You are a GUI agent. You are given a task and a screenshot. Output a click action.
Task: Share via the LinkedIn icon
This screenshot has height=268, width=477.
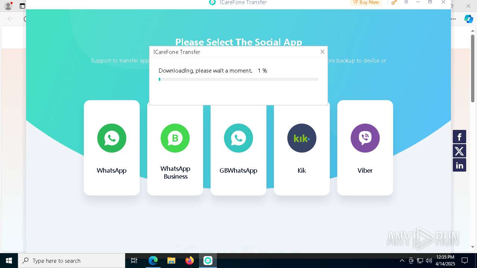[x=459, y=165]
